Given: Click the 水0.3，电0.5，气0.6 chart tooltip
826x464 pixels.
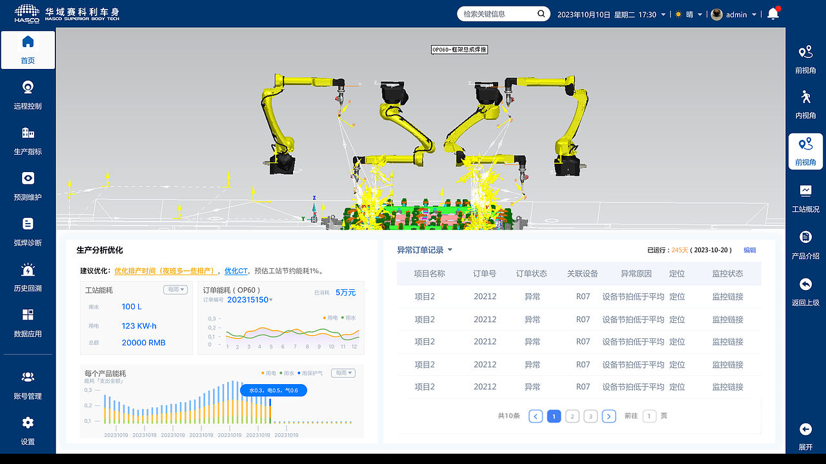Looking at the screenshot, I should tap(274, 391).
